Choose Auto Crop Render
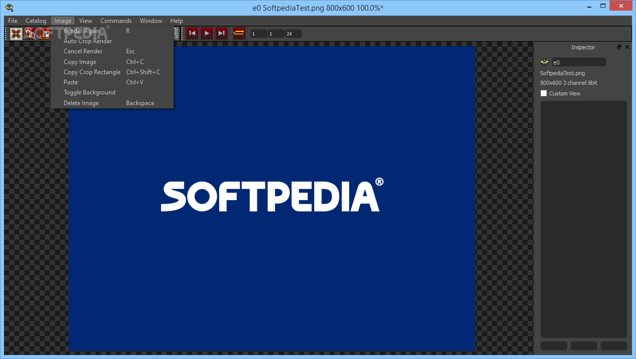The image size is (636, 359). (x=112, y=41)
